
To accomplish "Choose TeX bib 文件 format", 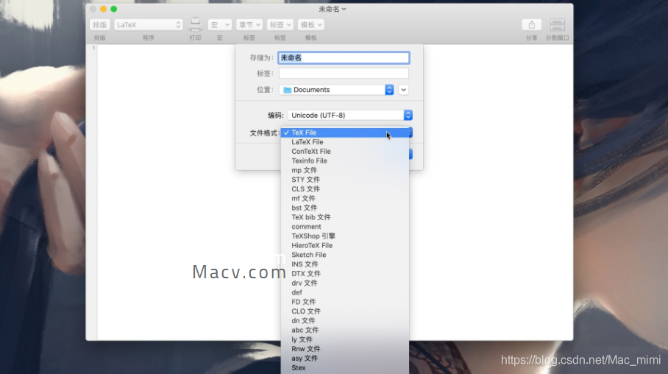I will click(345, 217).
